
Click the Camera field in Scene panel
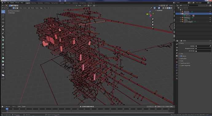coord(203,46)
